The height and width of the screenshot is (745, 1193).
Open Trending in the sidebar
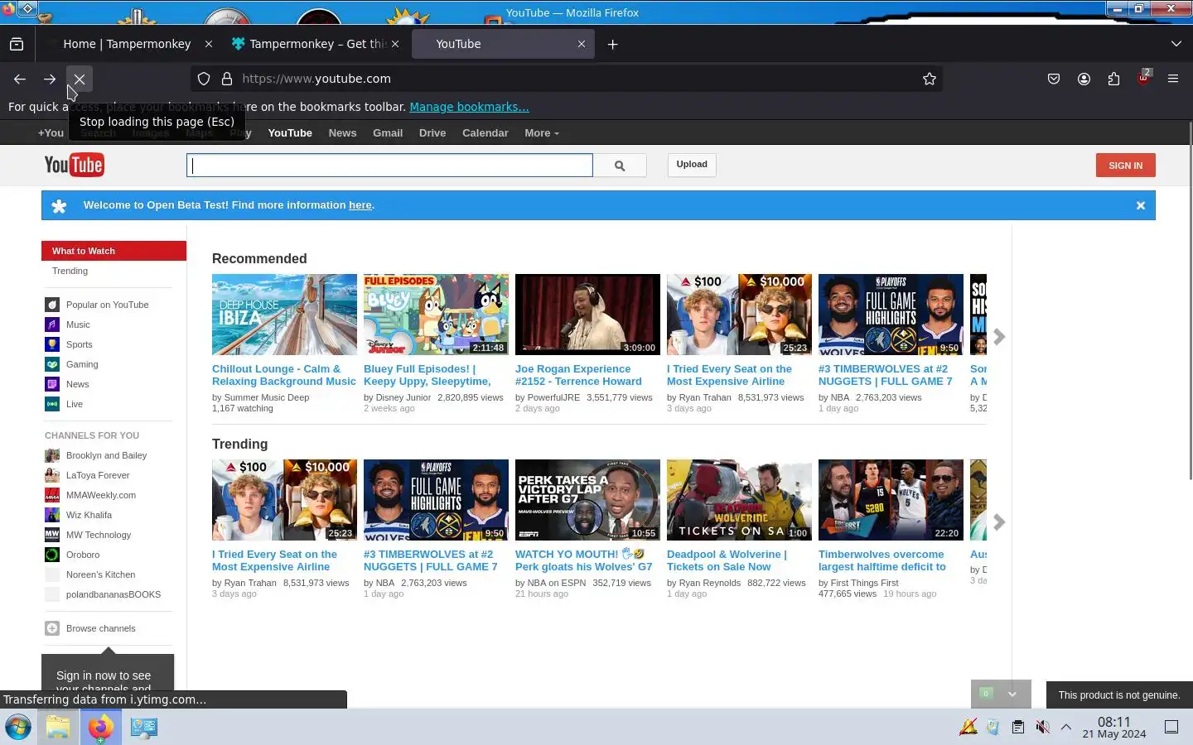pyautogui.click(x=70, y=271)
